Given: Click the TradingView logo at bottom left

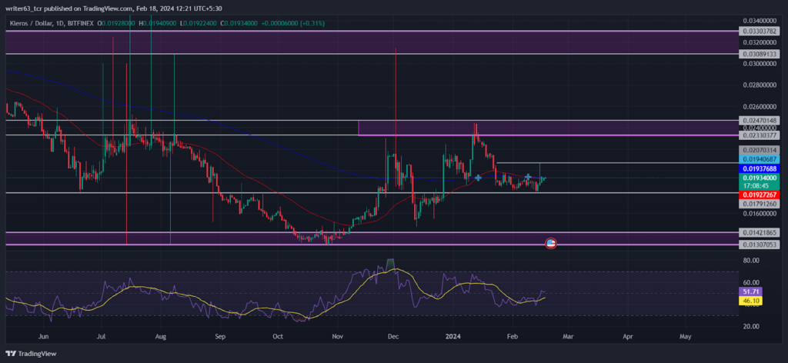Looking at the screenshot, I should pos(31,354).
